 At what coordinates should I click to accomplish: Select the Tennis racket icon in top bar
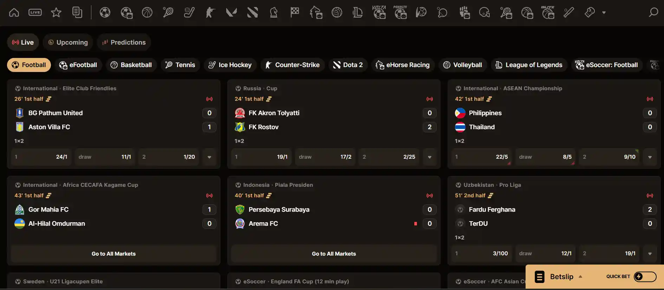[168, 13]
